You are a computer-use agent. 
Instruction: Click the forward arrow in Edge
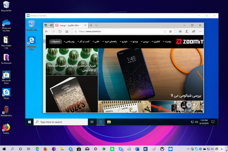click(x=53, y=31)
